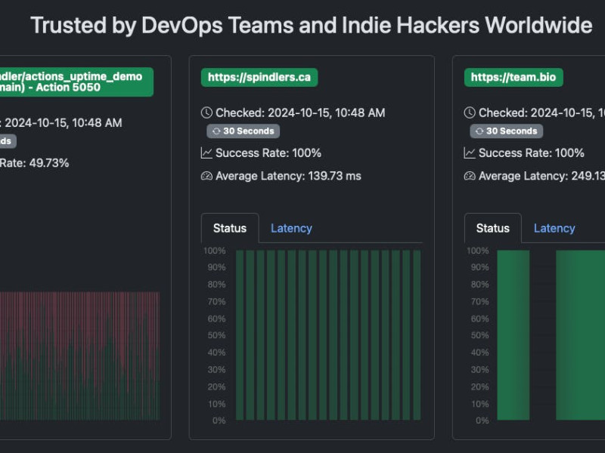This screenshot has width=605, height=453.
Task: Open the actions_uptime_demo Action 5050 badge
Action: 77,82
